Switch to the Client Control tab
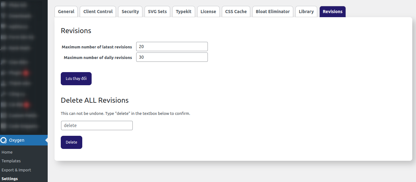 click(98, 12)
